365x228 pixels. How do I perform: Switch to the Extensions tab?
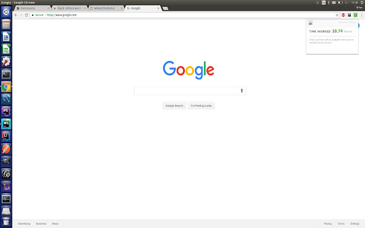point(31,8)
